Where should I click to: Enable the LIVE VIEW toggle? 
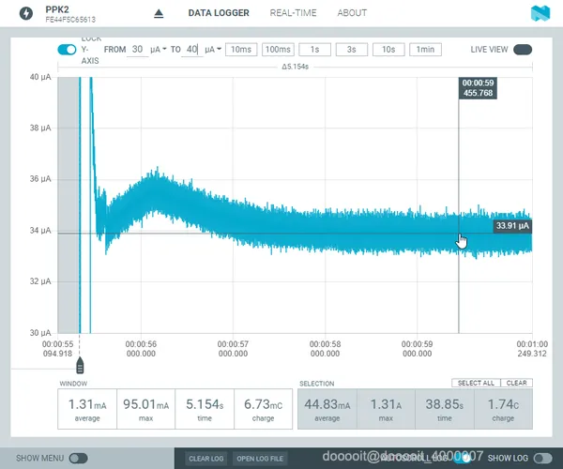pos(523,50)
